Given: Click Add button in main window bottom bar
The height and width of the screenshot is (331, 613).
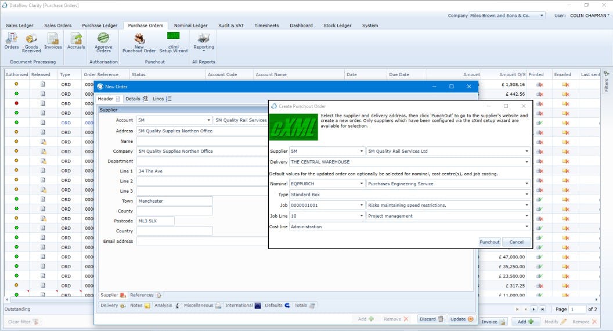Looking at the screenshot, I should [x=525, y=322].
